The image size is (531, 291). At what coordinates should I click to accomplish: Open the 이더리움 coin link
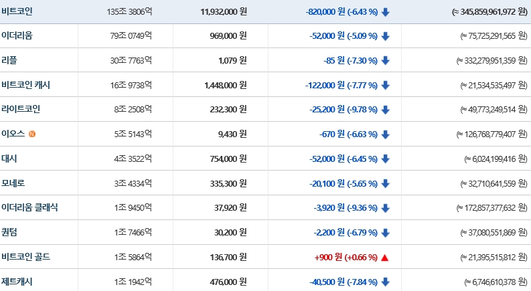pyautogui.click(x=17, y=36)
